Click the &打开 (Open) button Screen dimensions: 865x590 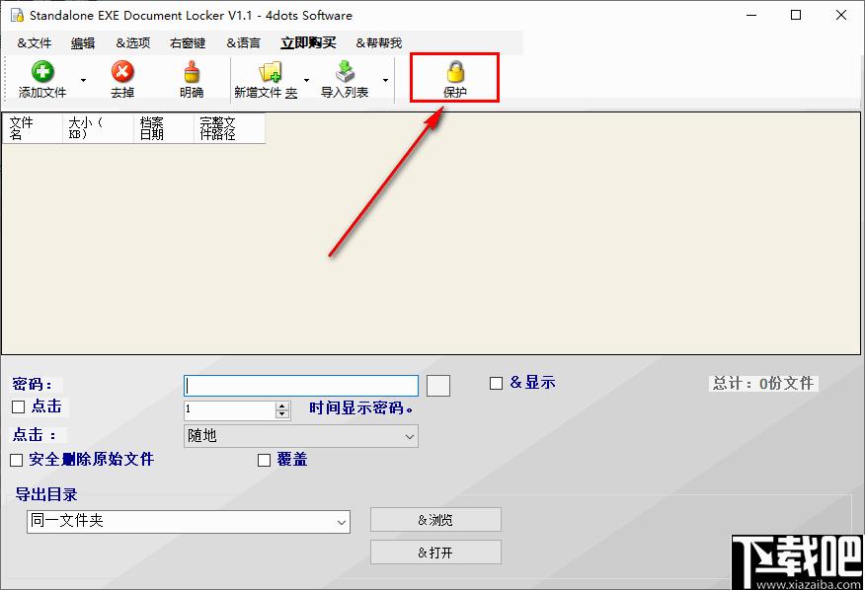pos(435,553)
